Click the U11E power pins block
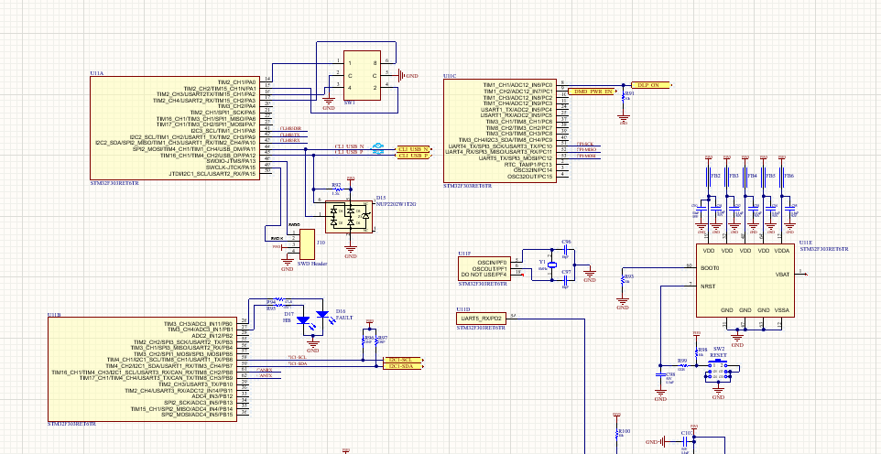Viewport: 881px width, 454px height. [x=745, y=280]
